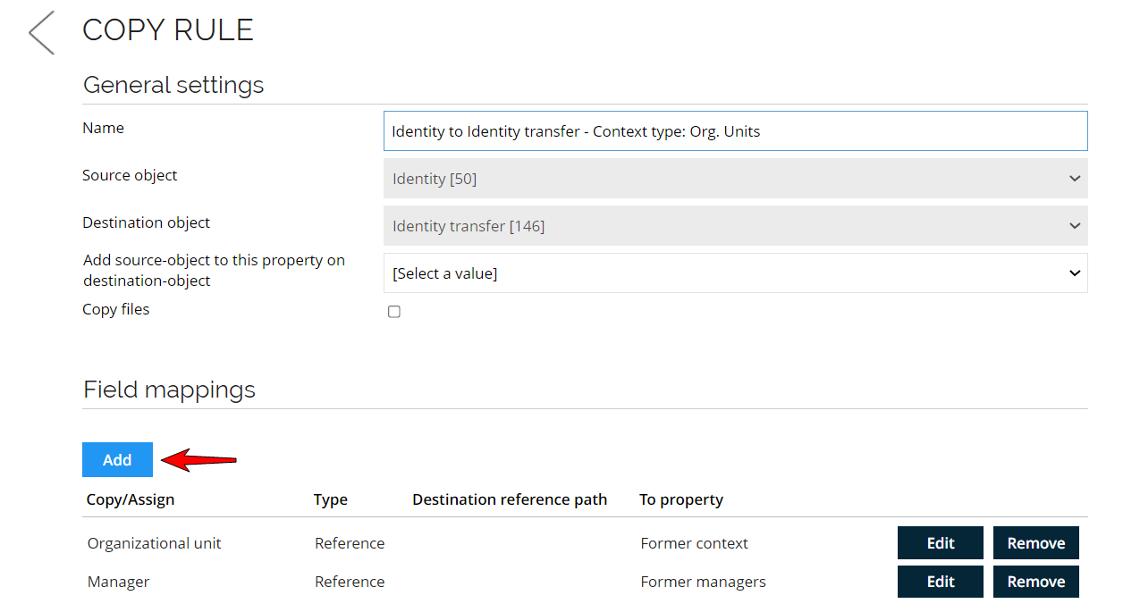Click the Copy/Assign column header
Viewport: 1140px width, 612px height.
[x=131, y=499]
